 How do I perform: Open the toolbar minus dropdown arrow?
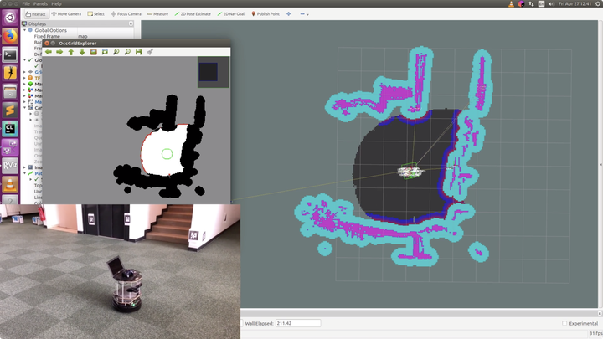click(307, 14)
